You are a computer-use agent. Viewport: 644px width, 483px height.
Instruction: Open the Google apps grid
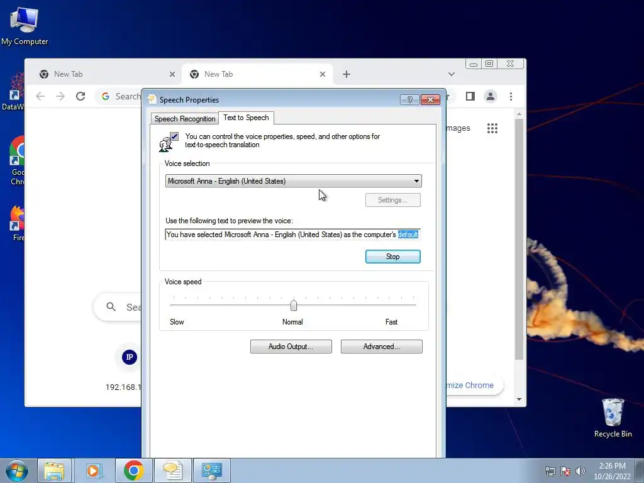pyautogui.click(x=492, y=128)
